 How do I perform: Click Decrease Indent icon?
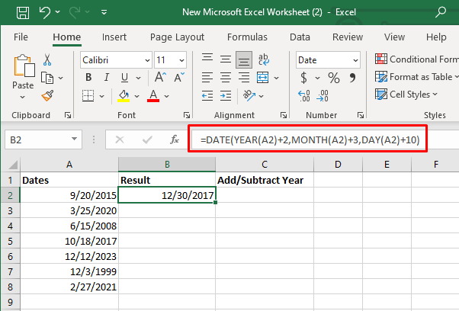click(x=207, y=96)
